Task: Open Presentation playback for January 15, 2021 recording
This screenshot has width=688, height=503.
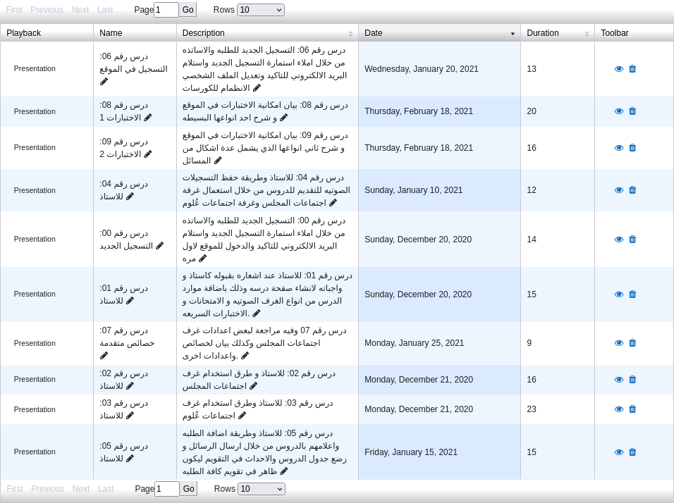Action: 35,452
